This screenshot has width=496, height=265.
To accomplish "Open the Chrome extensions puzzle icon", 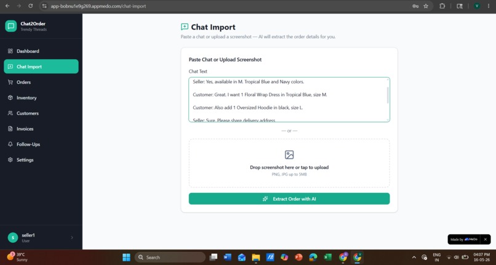I will point(442,6).
